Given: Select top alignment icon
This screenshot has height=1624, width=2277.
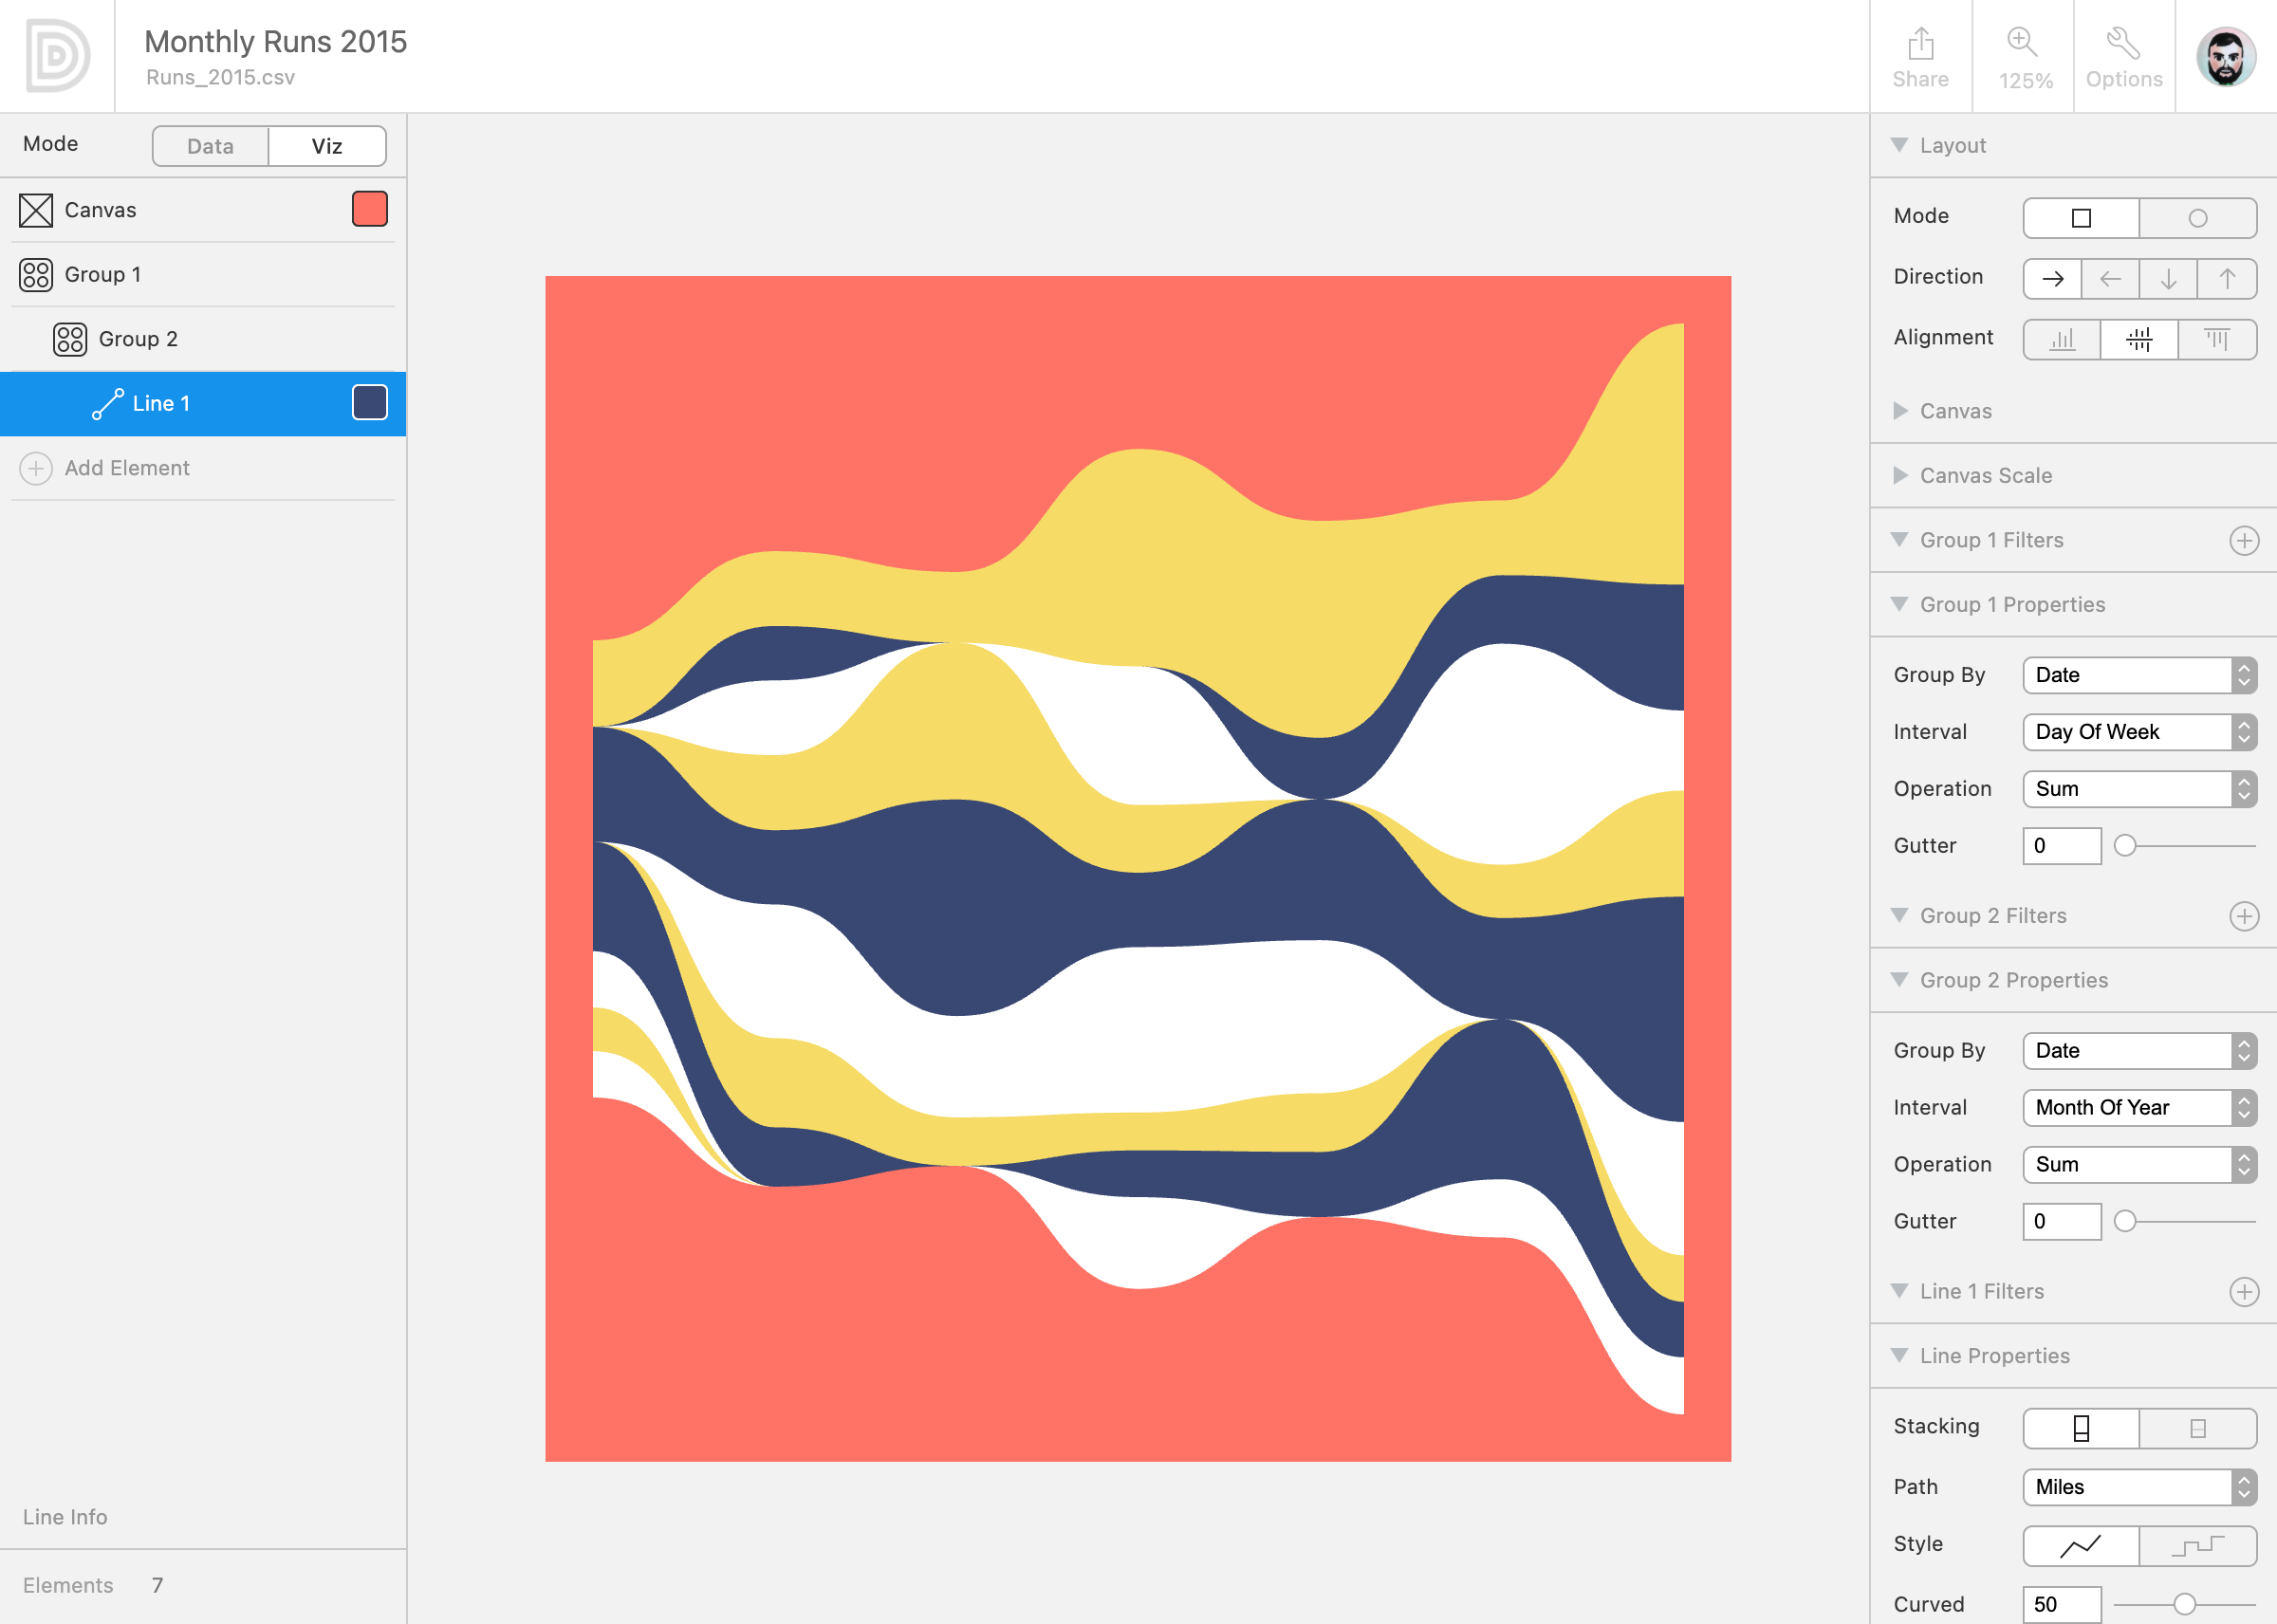Looking at the screenshot, I should pyautogui.click(x=2217, y=340).
